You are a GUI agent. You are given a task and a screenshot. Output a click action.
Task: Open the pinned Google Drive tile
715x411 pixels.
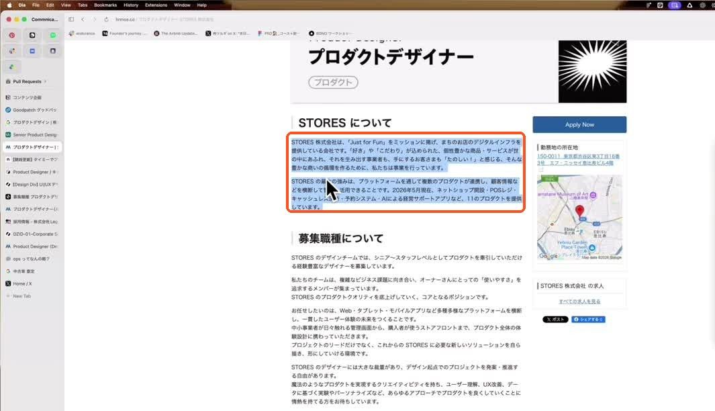[12, 67]
